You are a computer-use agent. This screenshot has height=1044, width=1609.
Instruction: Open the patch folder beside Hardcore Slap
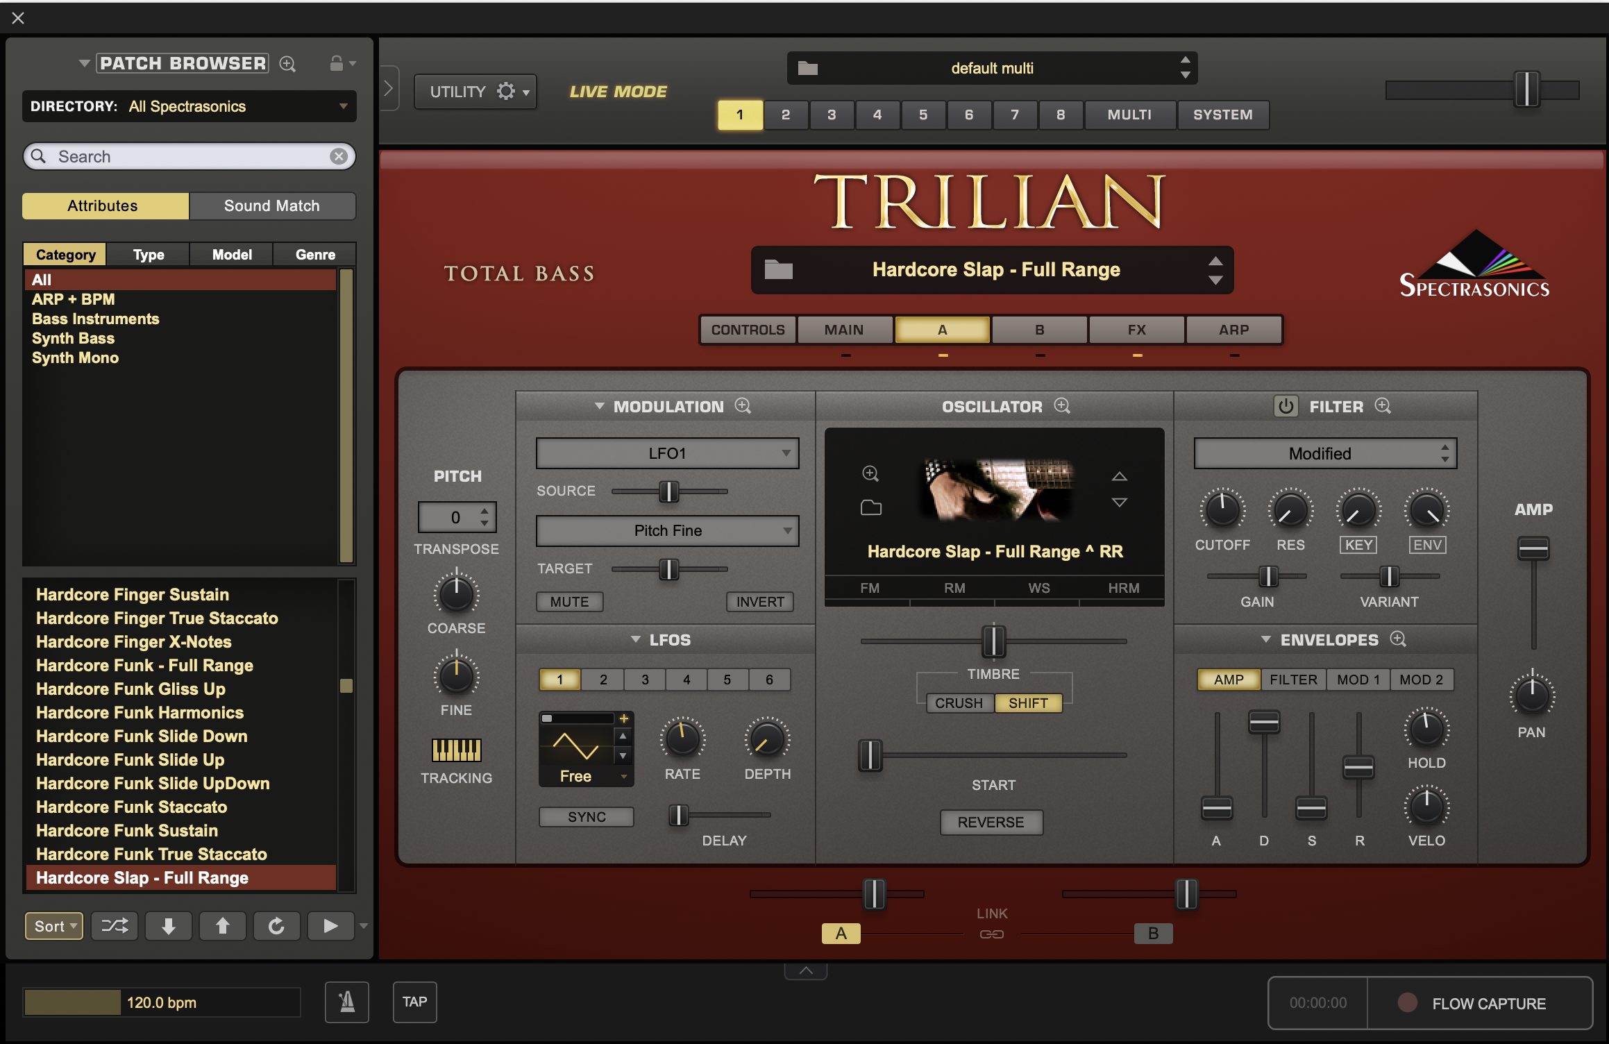point(778,269)
